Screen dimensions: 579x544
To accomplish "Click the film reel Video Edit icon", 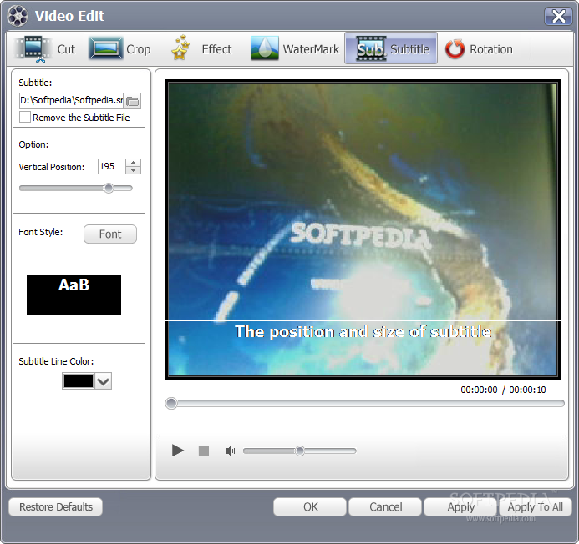I will [x=18, y=16].
